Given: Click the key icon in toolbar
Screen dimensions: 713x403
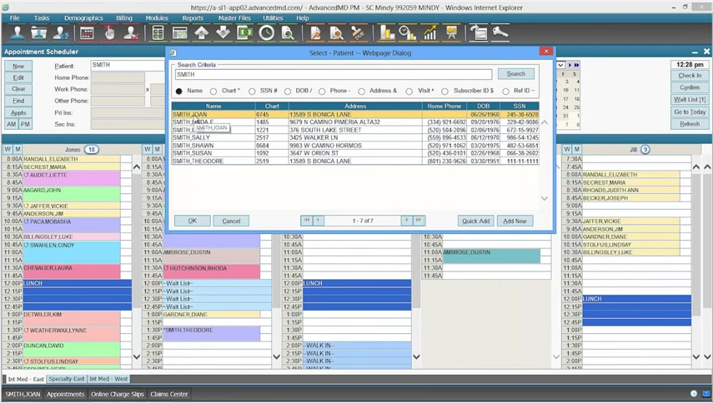Looking at the screenshot, I should [x=500, y=32].
